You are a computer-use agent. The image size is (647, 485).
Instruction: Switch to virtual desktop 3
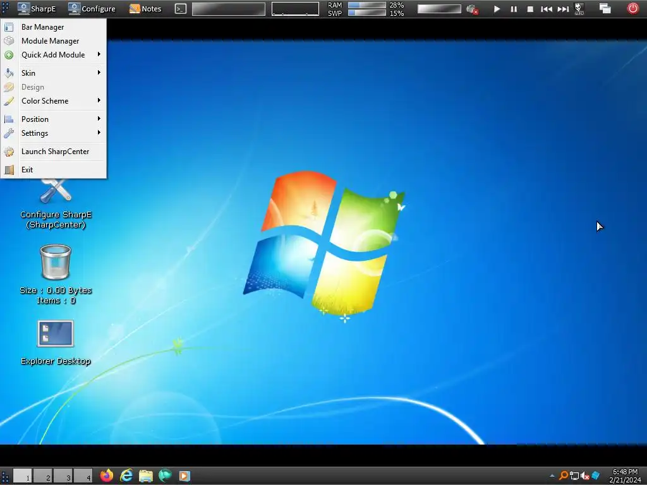(63, 476)
